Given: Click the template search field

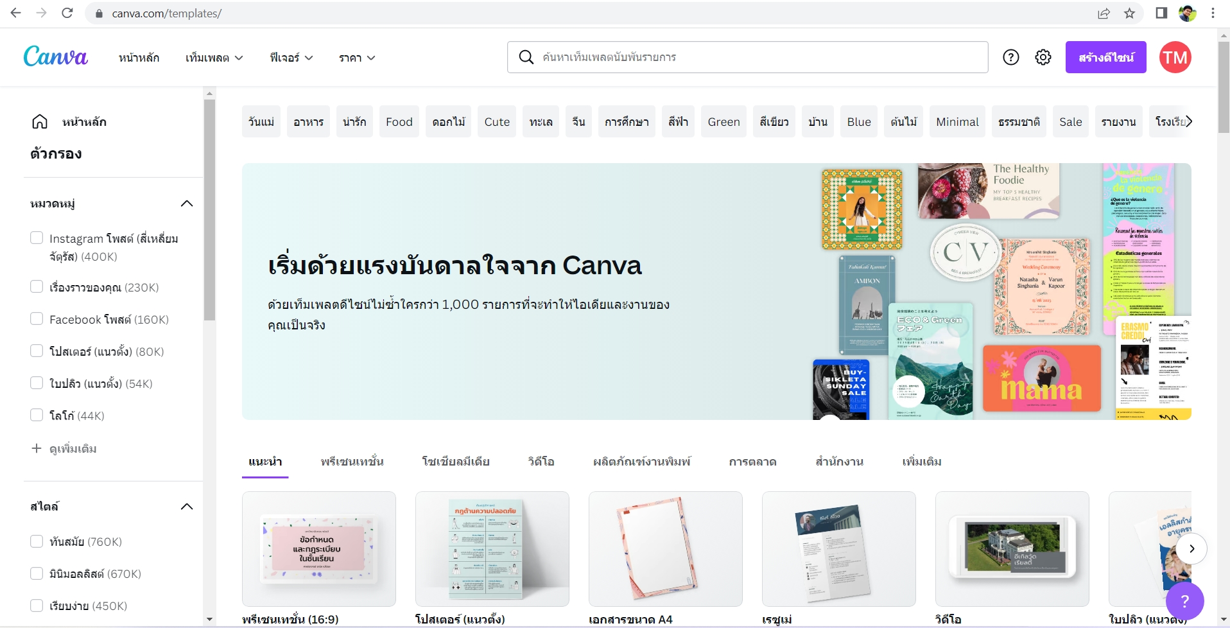Looking at the screenshot, I should (x=747, y=57).
